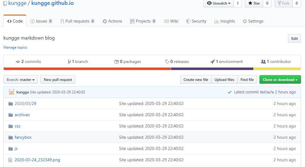The height and width of the screenshot is (167, 305).
Task: Click kungge author name in commit bar
Action: 22,92
